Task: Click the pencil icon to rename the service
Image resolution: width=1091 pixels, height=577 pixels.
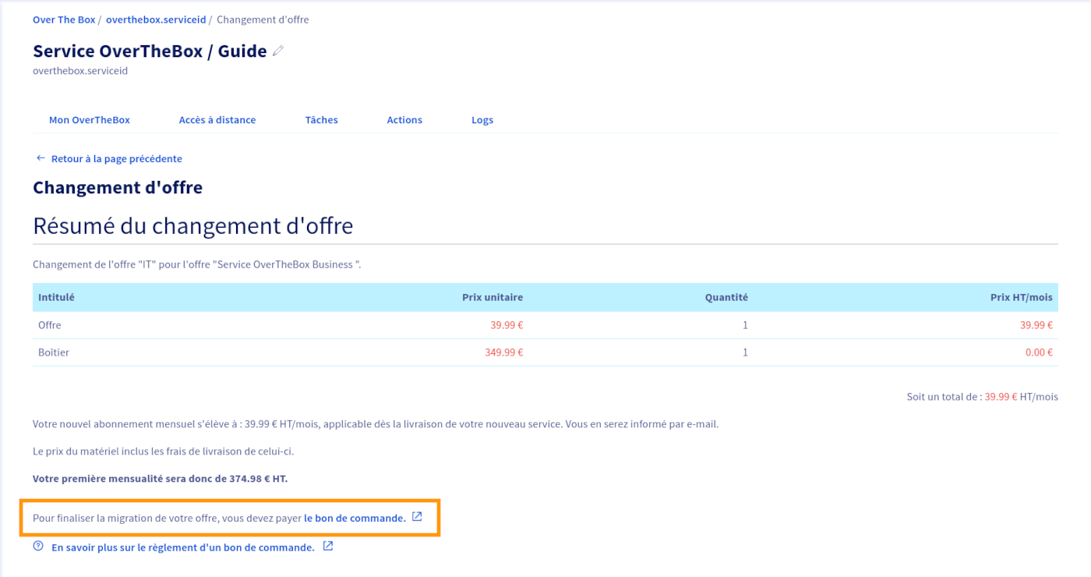Action: pyautogui.click(x=278, y=51)
